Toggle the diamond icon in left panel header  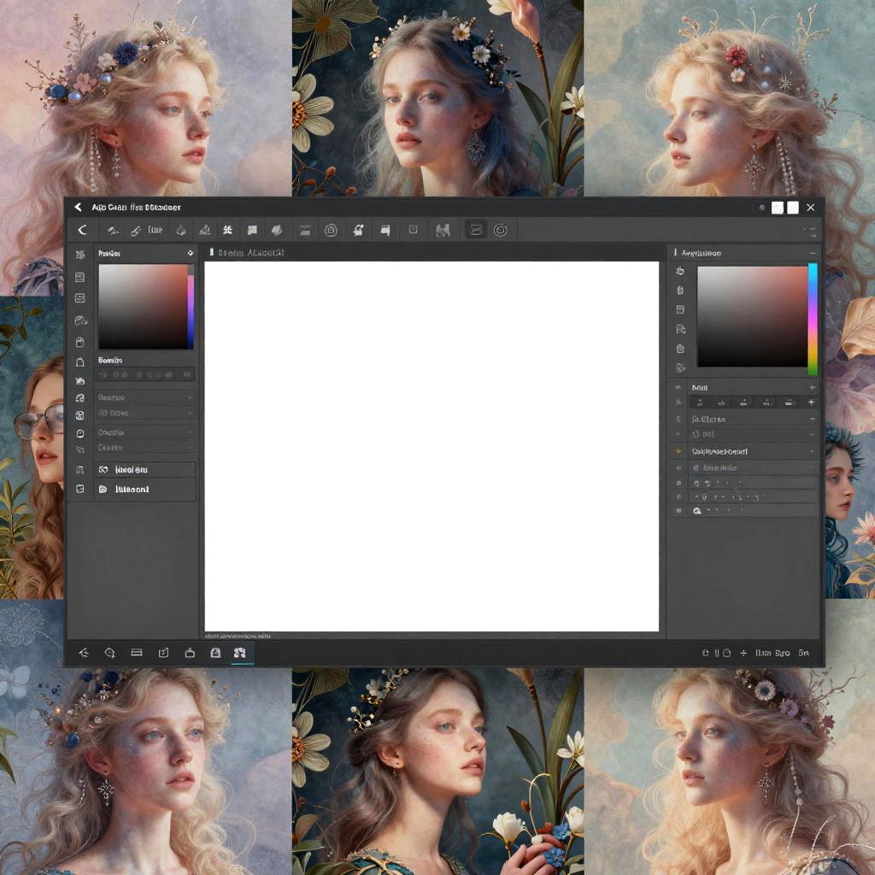[x=190, y=254]
